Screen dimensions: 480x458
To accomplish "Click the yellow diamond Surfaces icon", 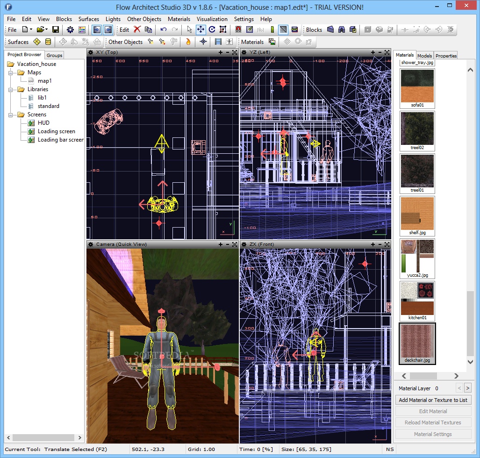I will 37,42.
